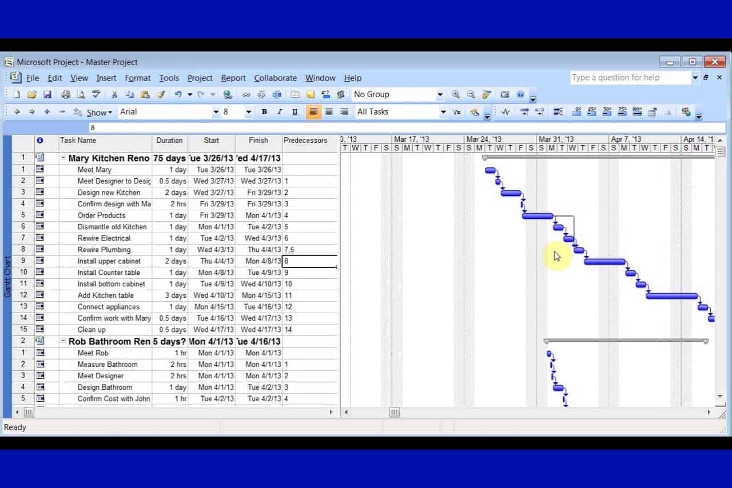Show subtasks with the plus icon
The width and height of the screenshot is (732, 488).
tap(47, 112)
